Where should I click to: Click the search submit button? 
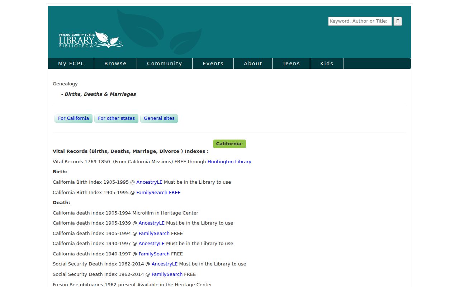(398, 21)
